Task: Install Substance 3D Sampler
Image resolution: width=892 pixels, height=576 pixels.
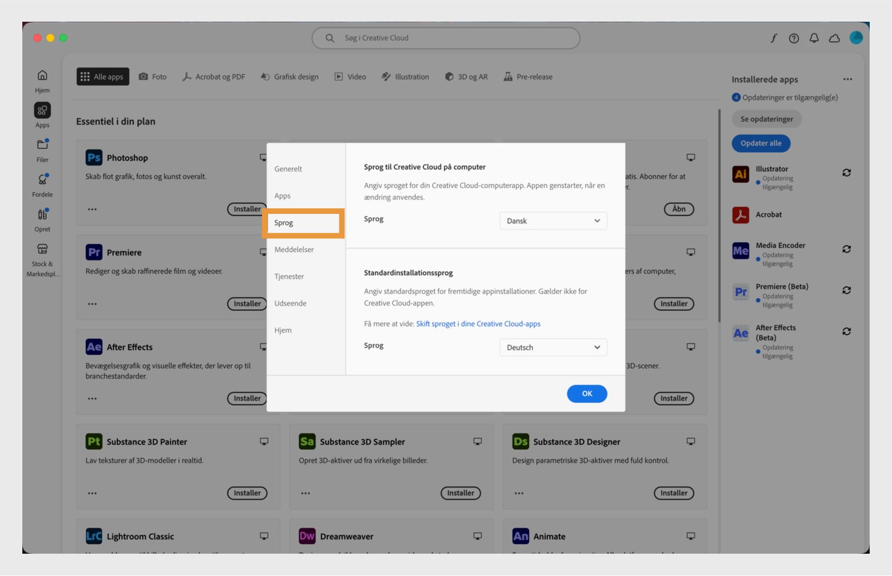Action: pos(460,493)
